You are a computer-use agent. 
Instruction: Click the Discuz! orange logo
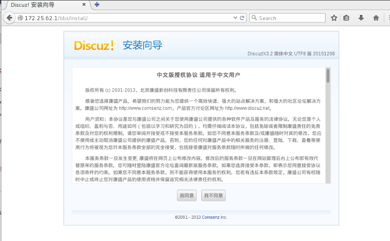[94, 45]
